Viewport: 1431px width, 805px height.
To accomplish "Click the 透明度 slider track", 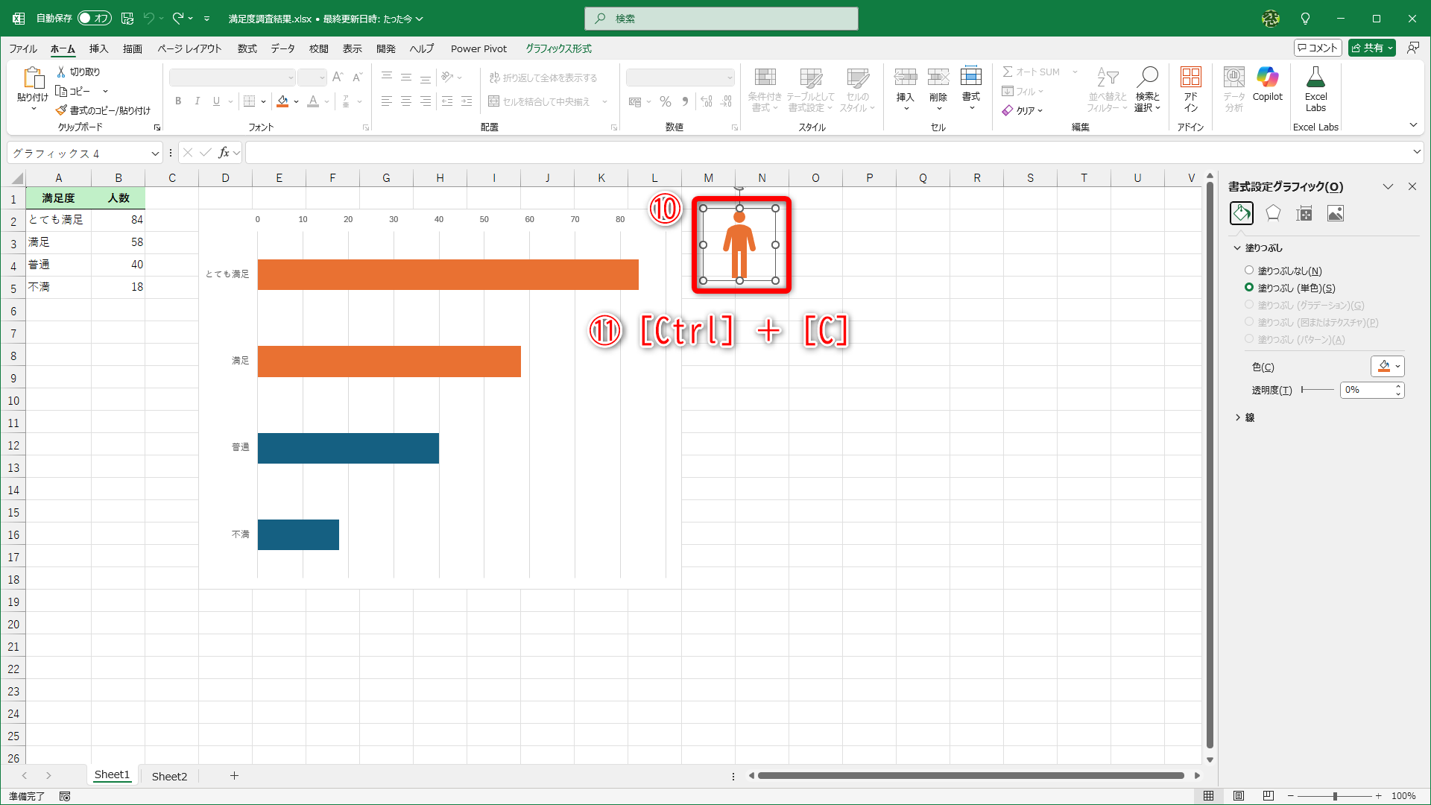I will [x=1318, y=390].
